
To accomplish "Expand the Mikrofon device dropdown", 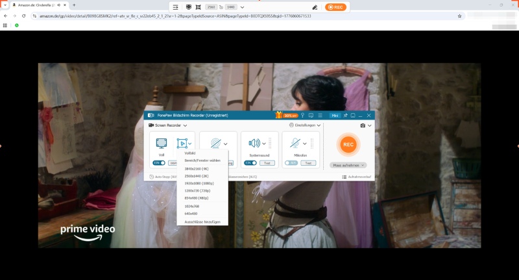I will [x=304, y=144].
